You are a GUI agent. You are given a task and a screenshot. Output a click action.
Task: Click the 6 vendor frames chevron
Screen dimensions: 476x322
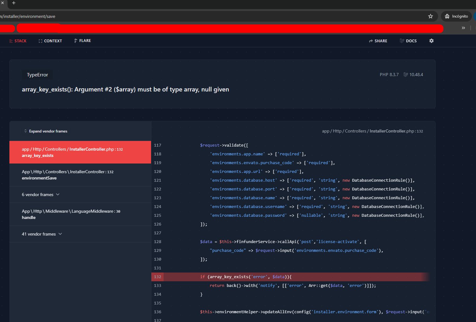[58, 195]
